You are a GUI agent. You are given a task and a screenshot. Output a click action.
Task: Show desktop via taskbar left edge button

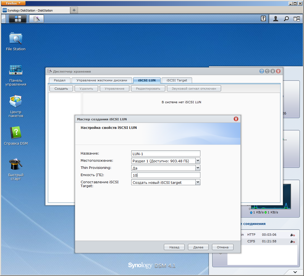(3, 19)
